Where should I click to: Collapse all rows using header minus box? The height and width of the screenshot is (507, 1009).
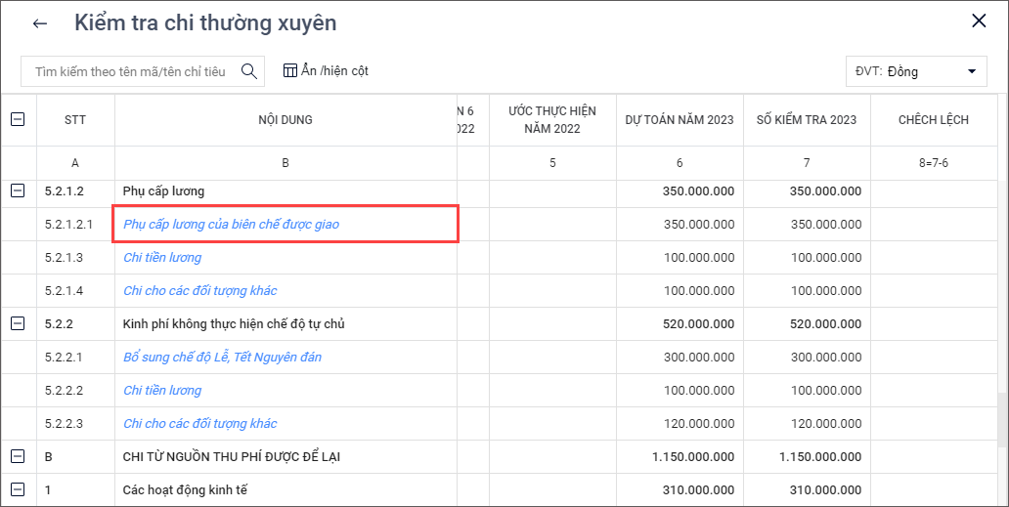click(x=18, y=119)
